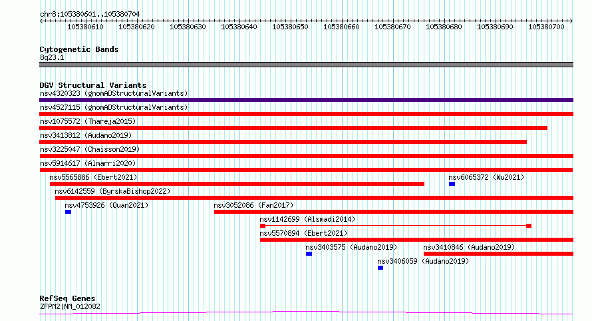The image size is (592, 321).
Task: Select the red bar for nsv1075572
Action: coord(293,128)
